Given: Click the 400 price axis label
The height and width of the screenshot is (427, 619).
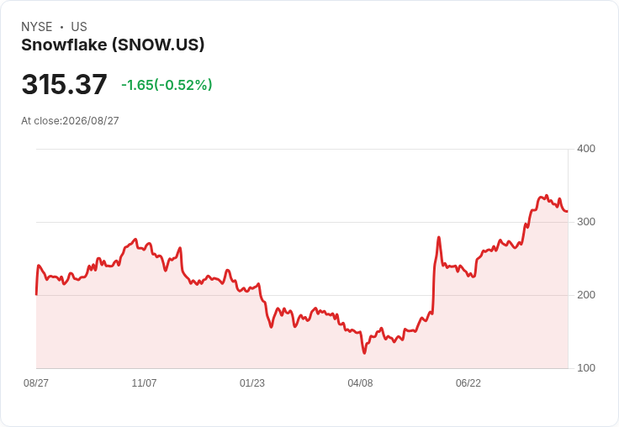Looking at the screenshot, I should pos(586,149).
